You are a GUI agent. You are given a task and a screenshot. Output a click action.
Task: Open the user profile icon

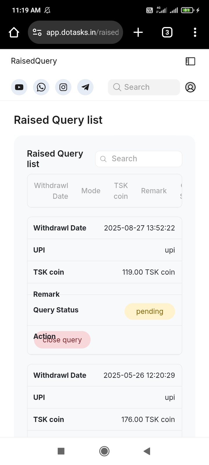(190, 87)
